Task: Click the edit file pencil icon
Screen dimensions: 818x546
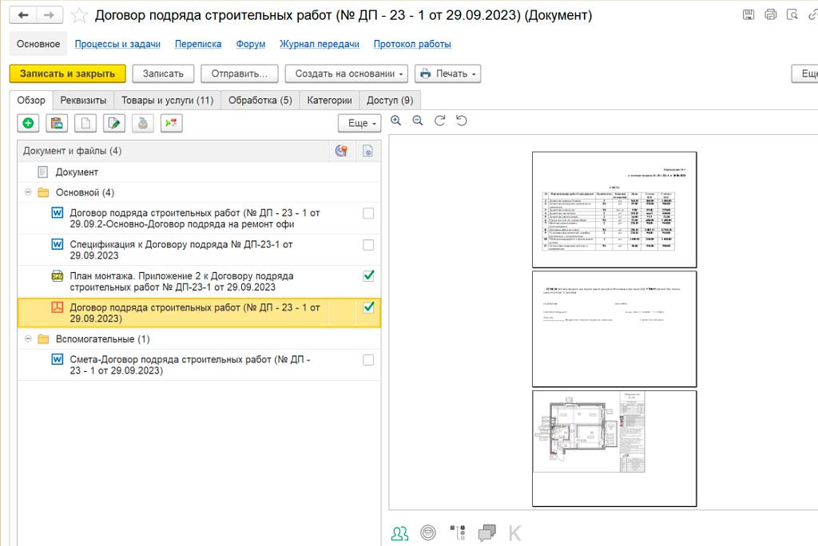Action: point(113,123)
